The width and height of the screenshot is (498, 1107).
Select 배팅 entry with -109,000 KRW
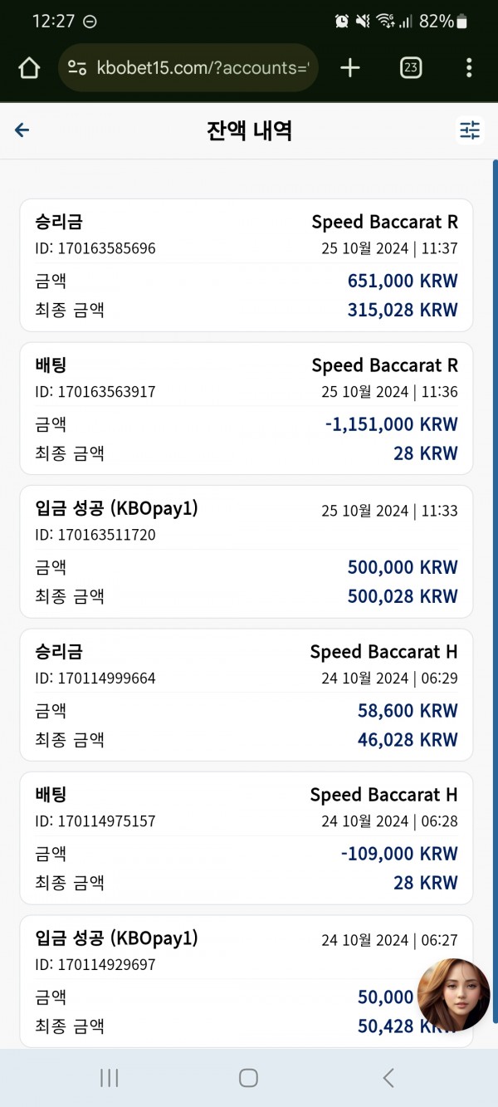pos(247,838)
